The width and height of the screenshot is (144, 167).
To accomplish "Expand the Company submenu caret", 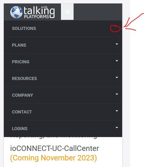I will [x=117, y=94].
